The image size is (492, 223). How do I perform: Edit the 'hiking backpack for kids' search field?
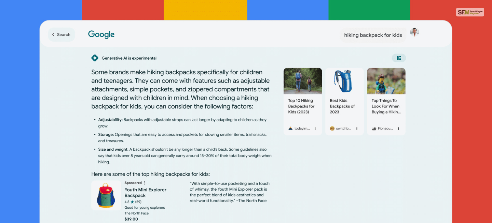coord(373,35)
